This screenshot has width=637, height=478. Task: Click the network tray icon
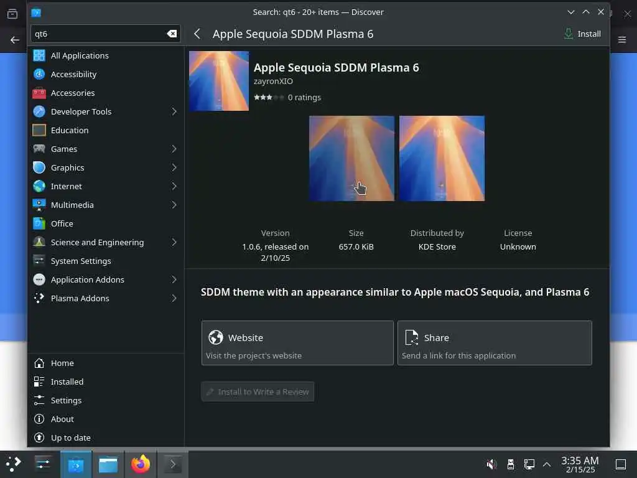(529, 464)
